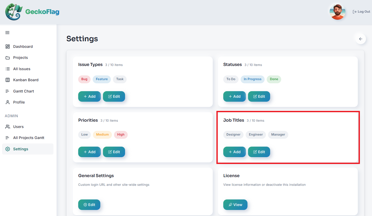This screenshot has width=372, height=216.
Task: Open the Kanban Board page
Action: click(28, 80)
